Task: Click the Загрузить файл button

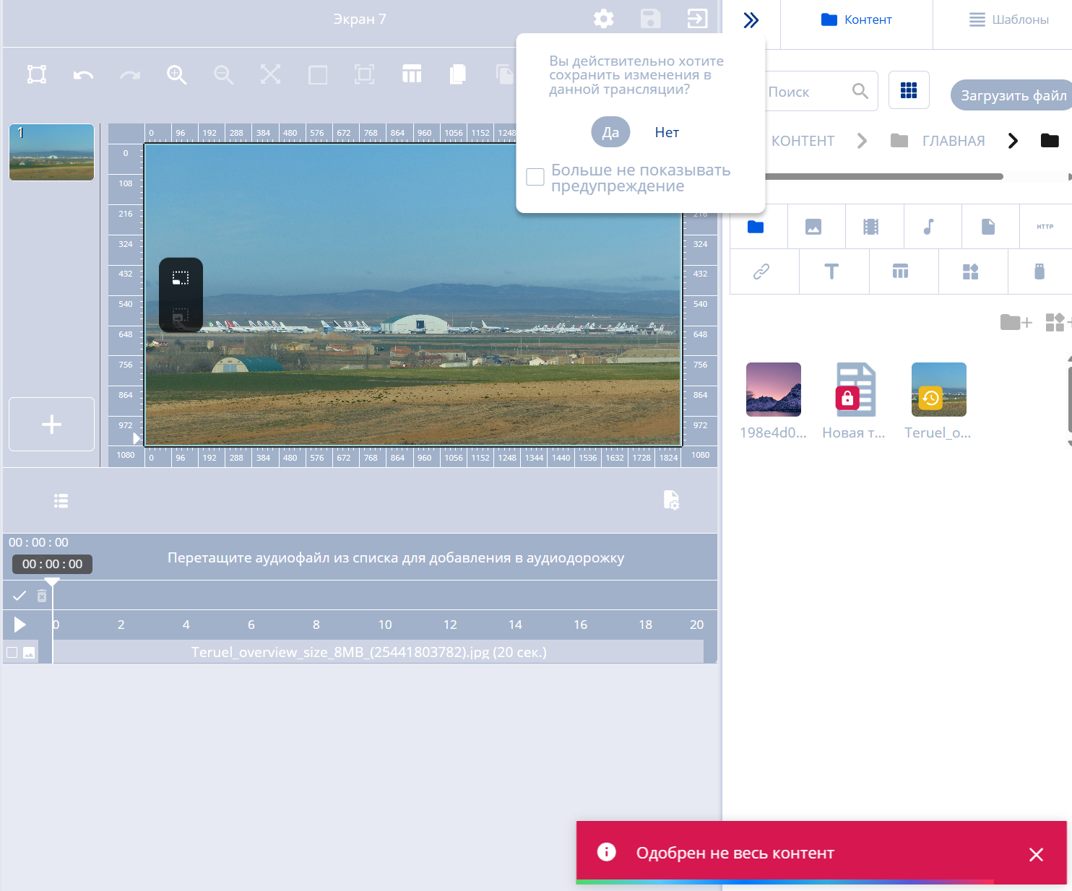Action: tap(1012, 95)
